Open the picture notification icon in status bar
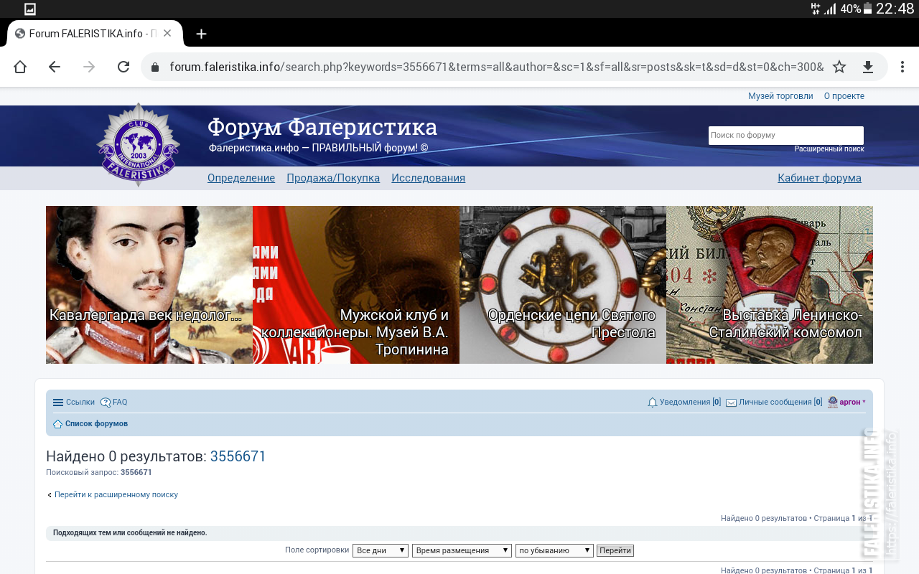919x574 pixels. click(x=30, y=9)
